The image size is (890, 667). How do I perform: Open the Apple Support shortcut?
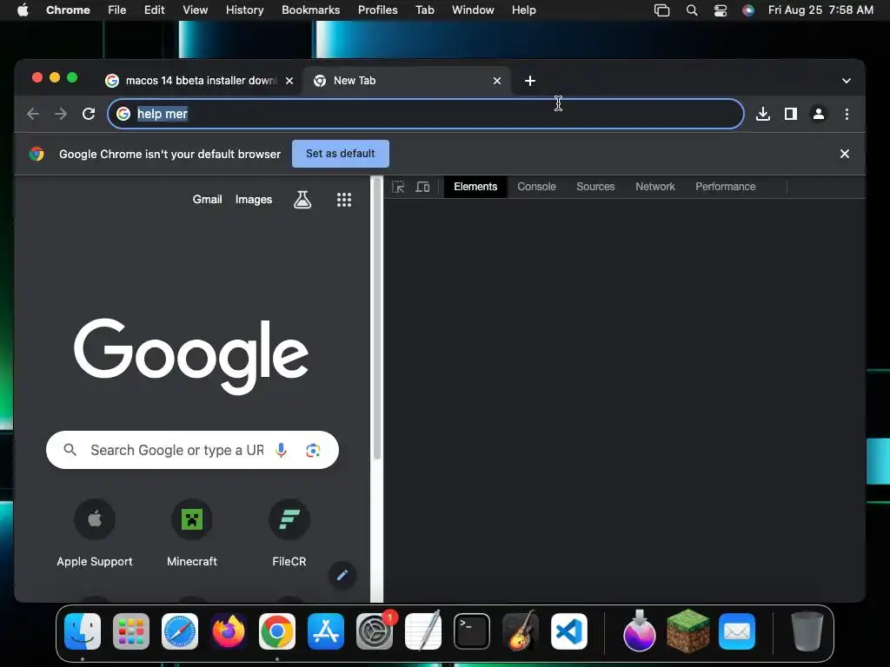click(95, 534)
